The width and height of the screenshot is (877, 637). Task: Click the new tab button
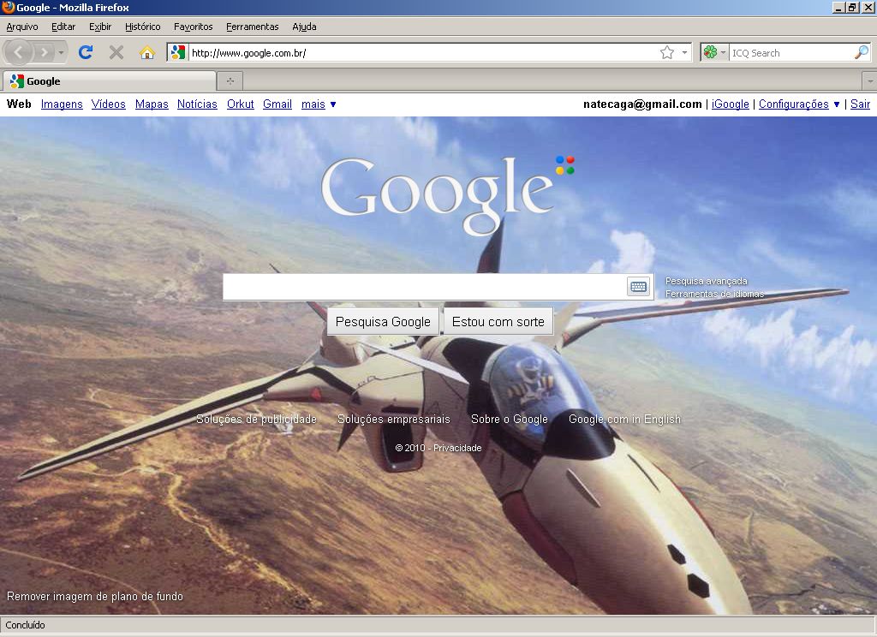point(230,81)
